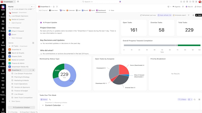Add a new Space with plus icon
202x113 pixels.
click(33, 43)
